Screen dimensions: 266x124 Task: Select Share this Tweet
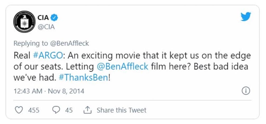tap(121, 110)
